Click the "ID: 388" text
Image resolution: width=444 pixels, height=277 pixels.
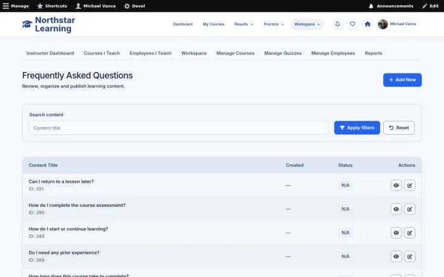tap(37, 260)
